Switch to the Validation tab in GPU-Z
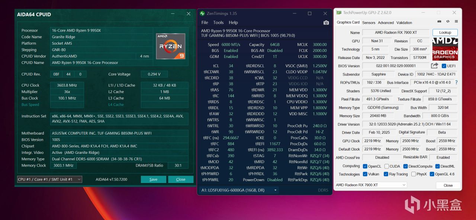The image size is (476, 220). (404, 23)
